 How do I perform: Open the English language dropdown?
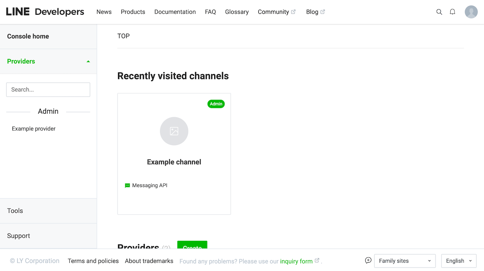[x=459, y=261]
